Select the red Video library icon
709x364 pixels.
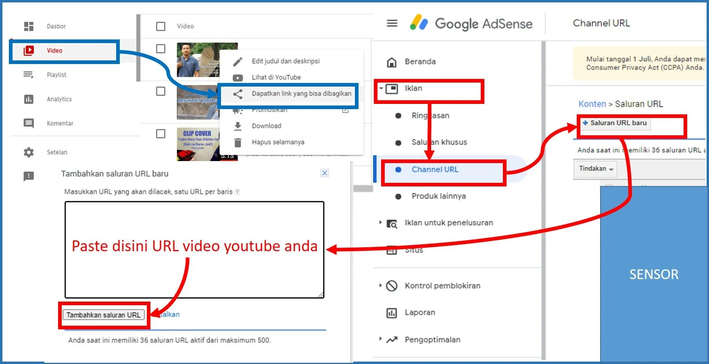[29, 50]
